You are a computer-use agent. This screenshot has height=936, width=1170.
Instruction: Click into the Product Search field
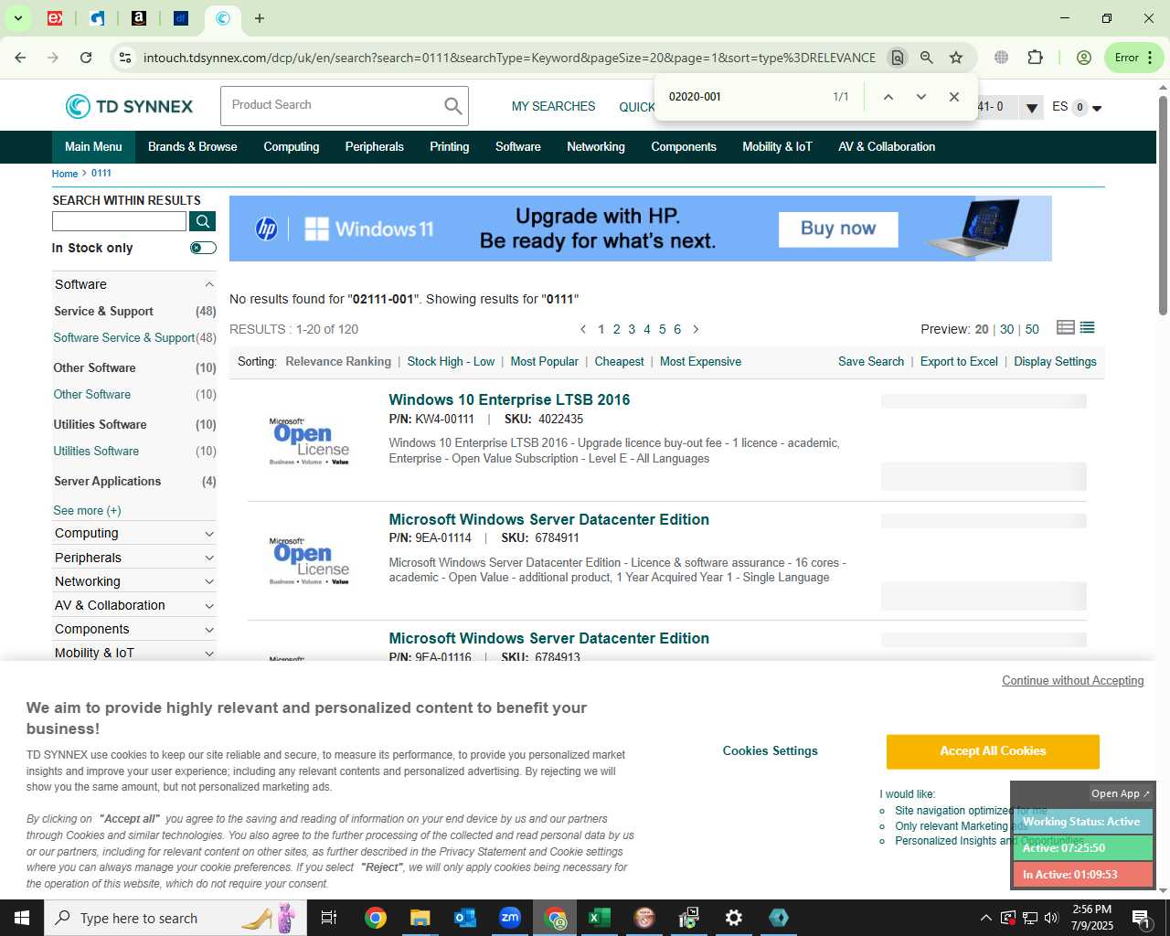tap(331, 106)
